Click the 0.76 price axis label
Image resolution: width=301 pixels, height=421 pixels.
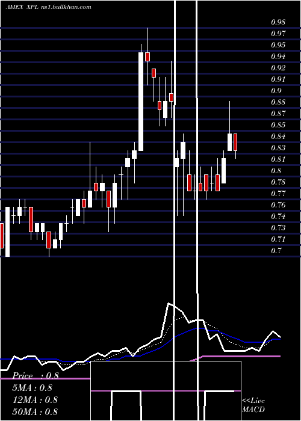tap(278, 204)
